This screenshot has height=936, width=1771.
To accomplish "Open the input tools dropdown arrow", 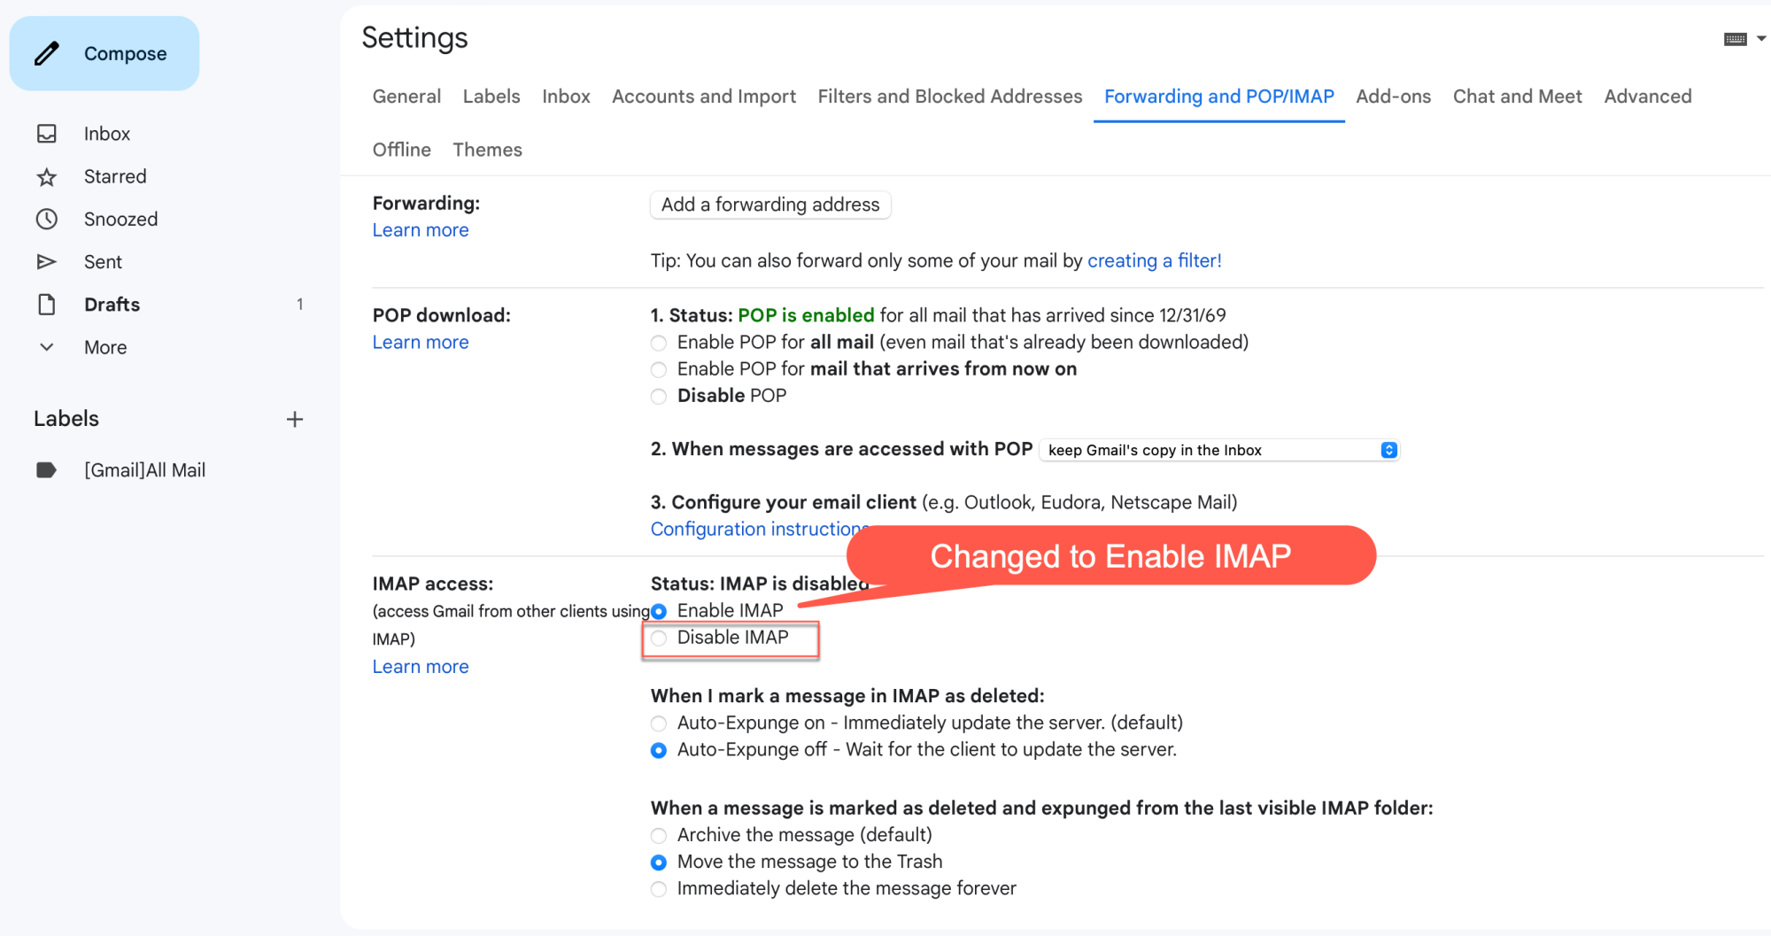I will [x=1761, y=39].
